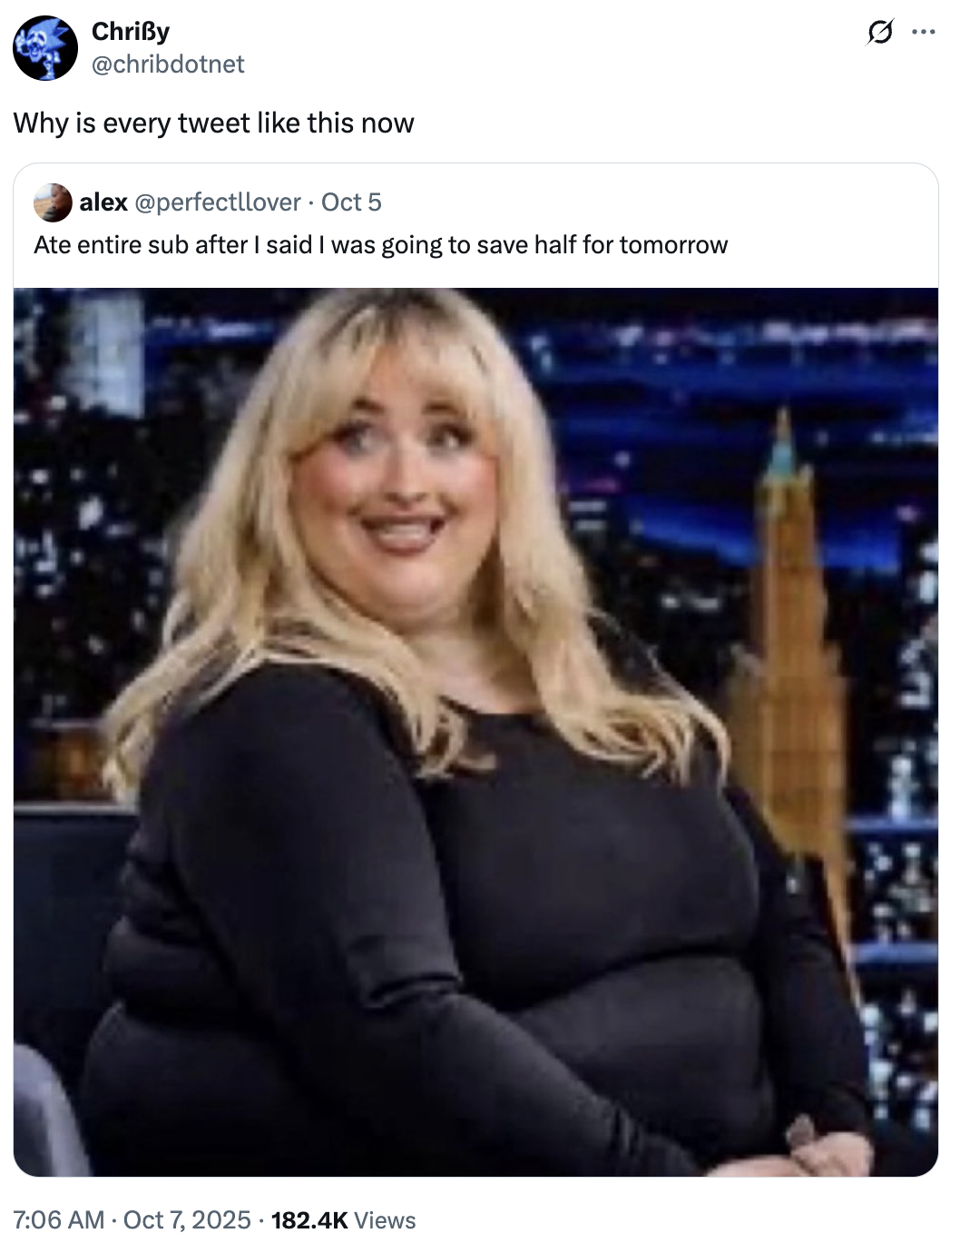Click the Oct 5 quoted tweet date

pos(351,202)
